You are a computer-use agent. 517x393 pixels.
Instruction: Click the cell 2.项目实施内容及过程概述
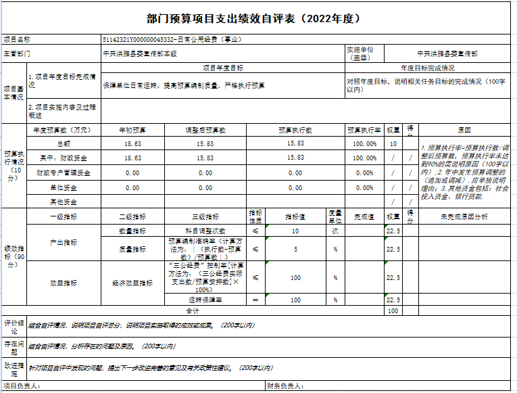point(64,111)
